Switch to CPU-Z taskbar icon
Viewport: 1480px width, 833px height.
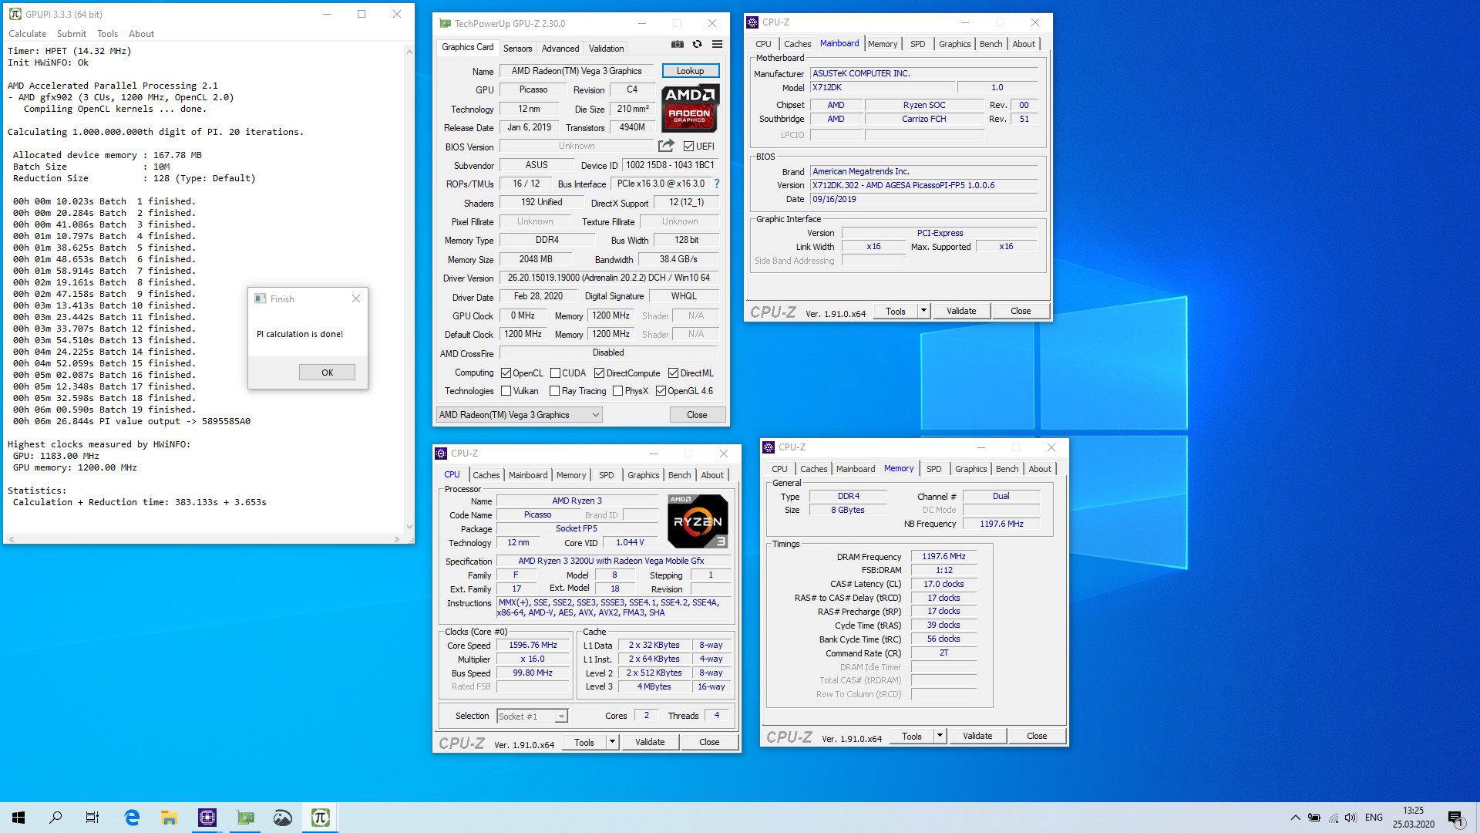[x=207, y=818]
